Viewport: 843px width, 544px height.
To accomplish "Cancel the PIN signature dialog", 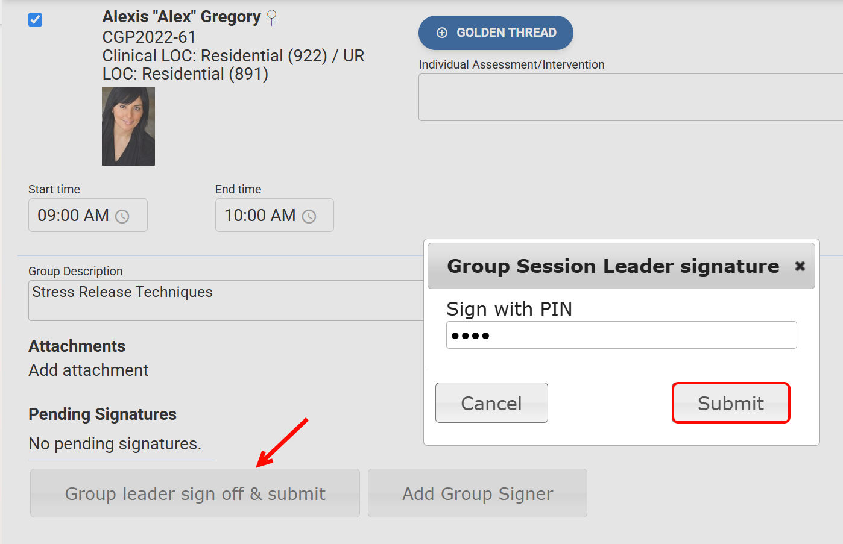I will pos(491,403).
